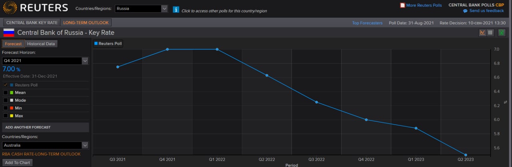Screen dimensions: 512x167
Task: Click the red Min color swatch
Action: (12, 108)
